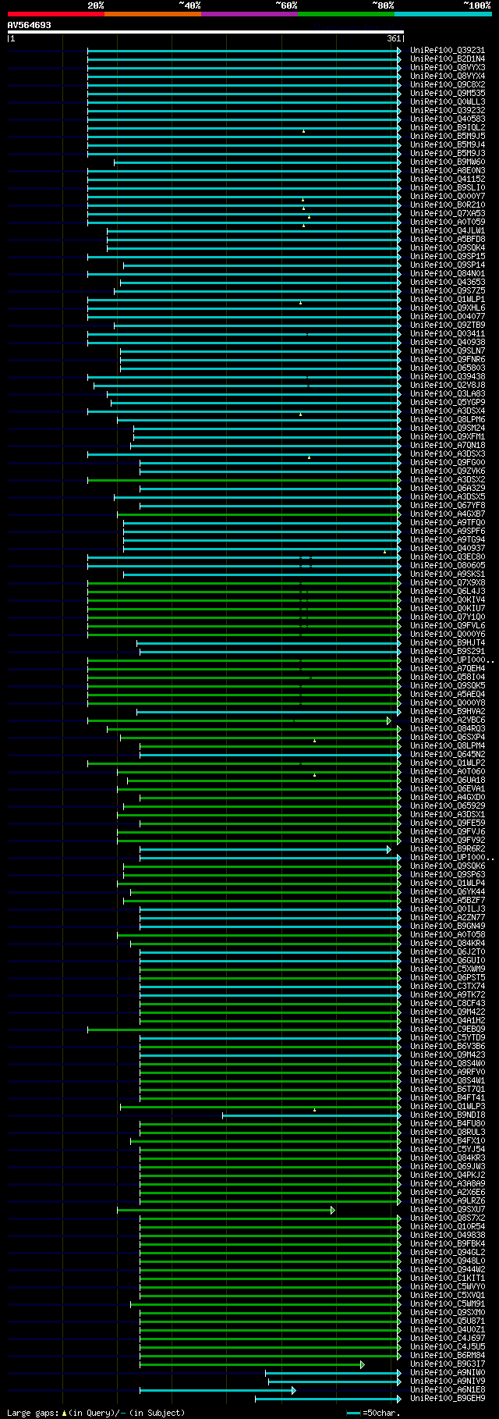The image size is (499, 1419).
Task: Select the UniRef100_B9HJT4 label
Action: coord(448,643)
